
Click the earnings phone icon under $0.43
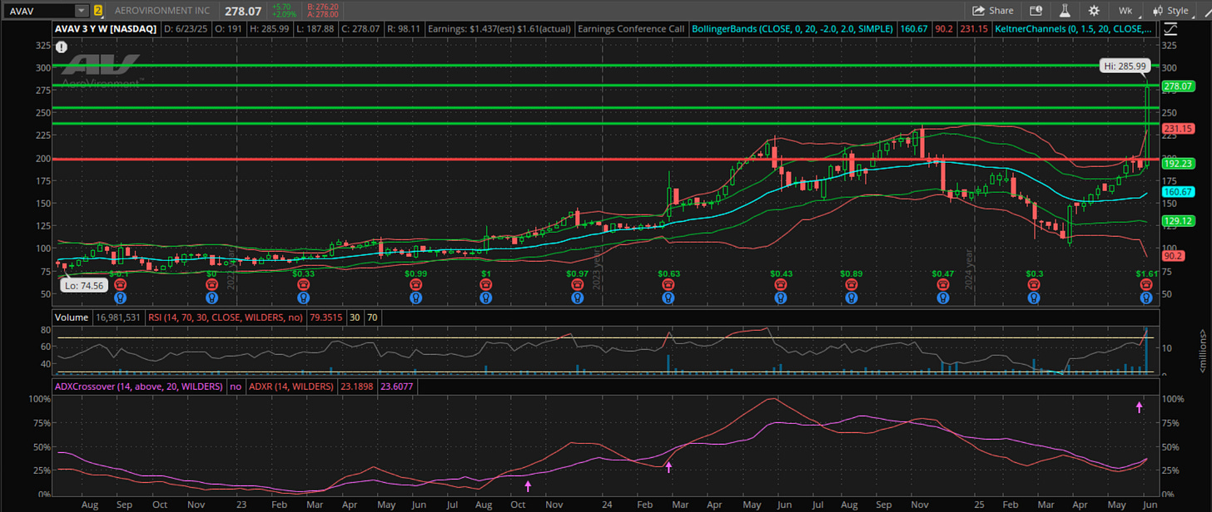(x=781, y=284)
